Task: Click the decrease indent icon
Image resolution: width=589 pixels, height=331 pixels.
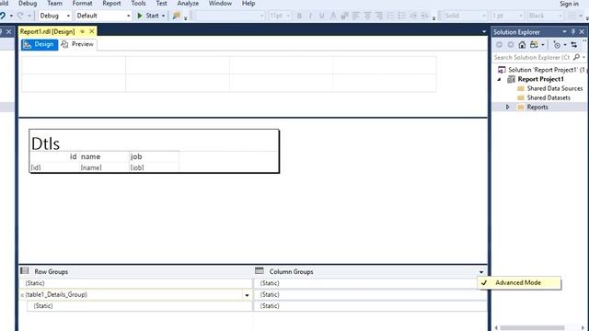Action: [x=413, y=16]
